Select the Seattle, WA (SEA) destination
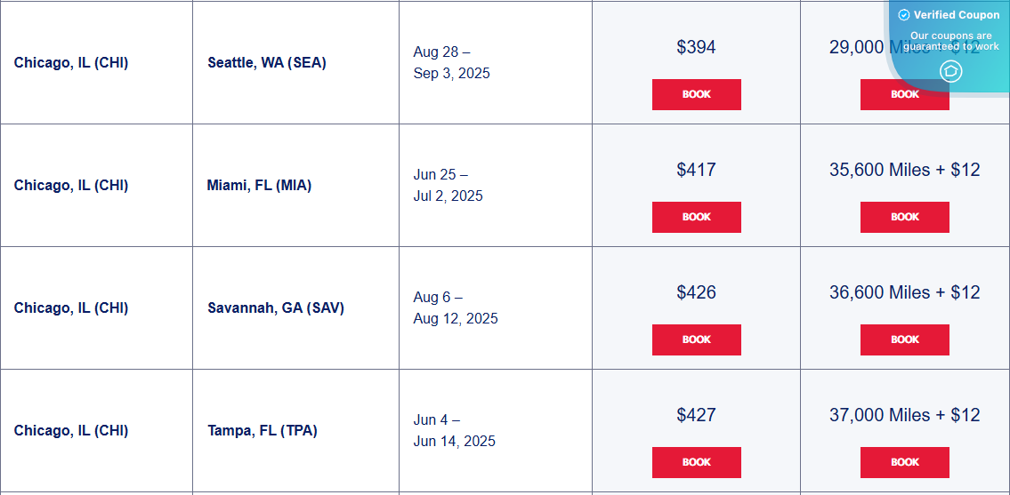The height and width of the screenshot is (495, 1010). (x=267, y=62)
